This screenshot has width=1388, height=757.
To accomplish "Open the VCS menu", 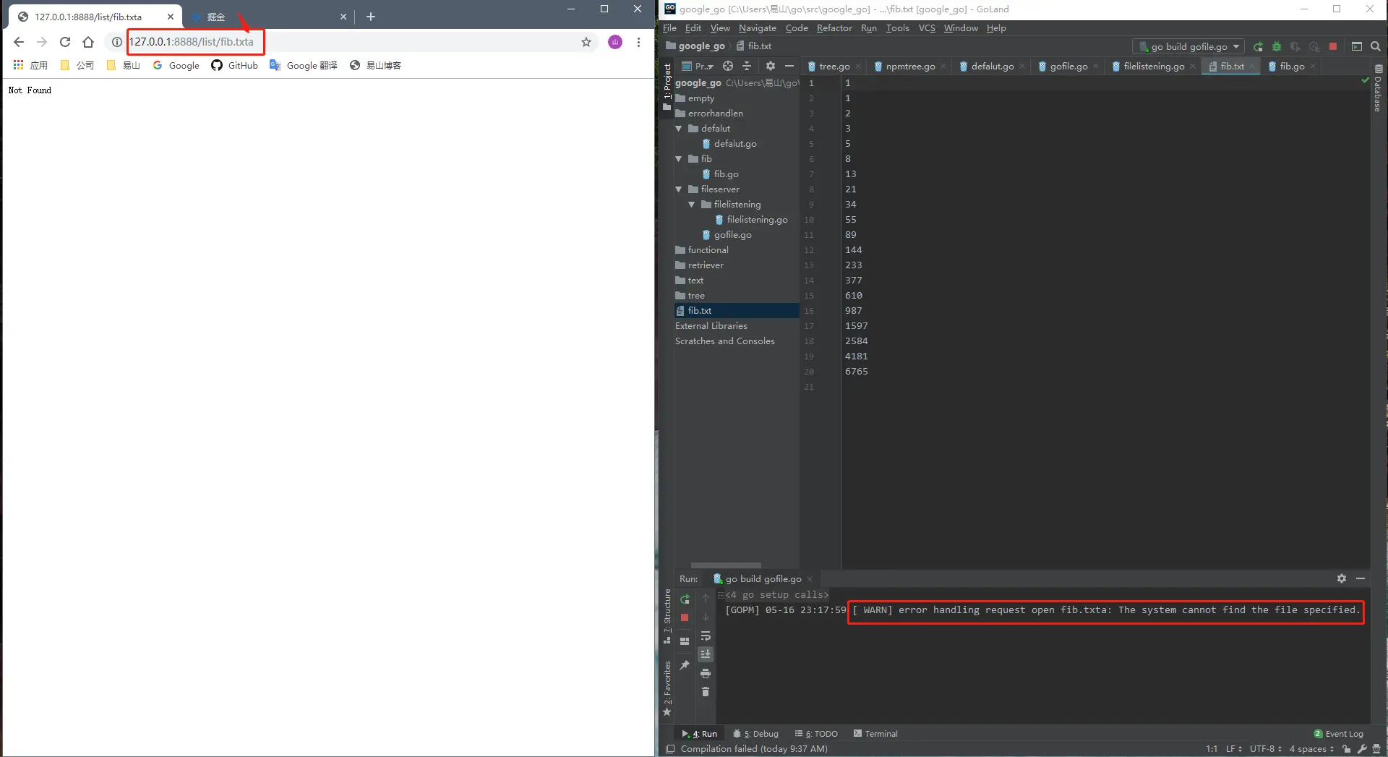I will [x=927, y=28].
